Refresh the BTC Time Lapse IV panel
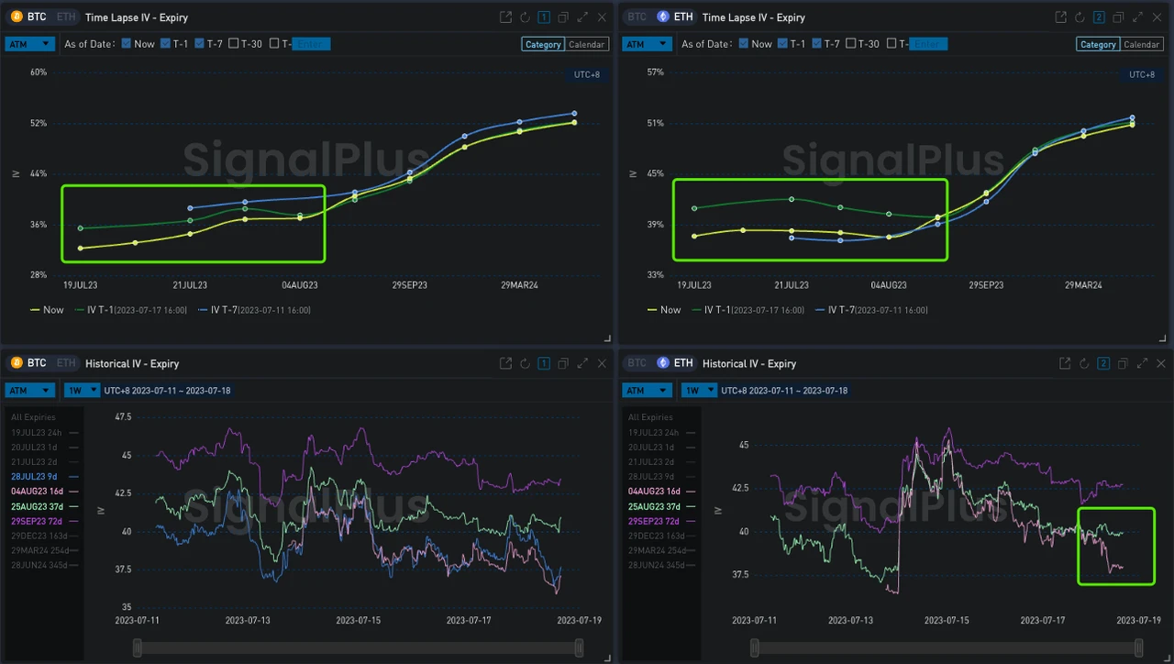Viewport: 1174px width, 664px height. tap(525, 17)
